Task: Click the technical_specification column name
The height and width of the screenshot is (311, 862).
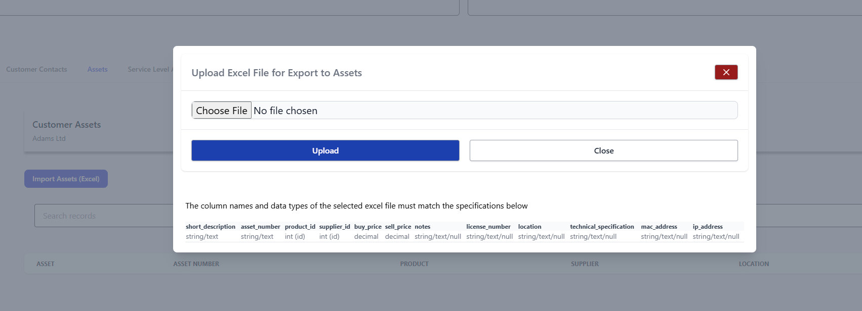Action: click(602, 227)
